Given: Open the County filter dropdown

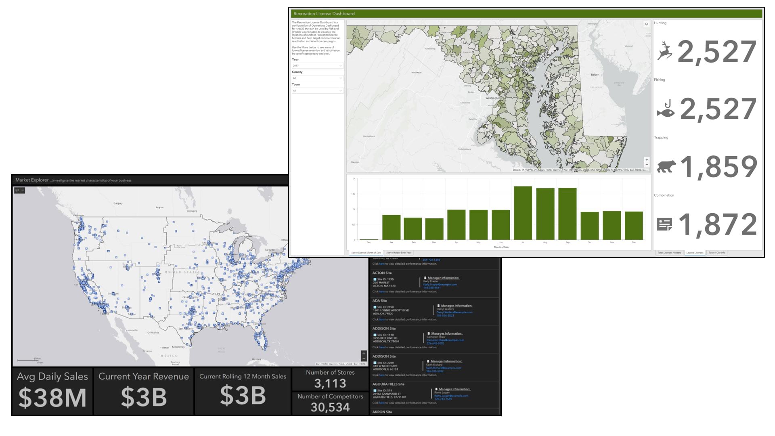Looking at the screenshot, I should coord(317,78).
